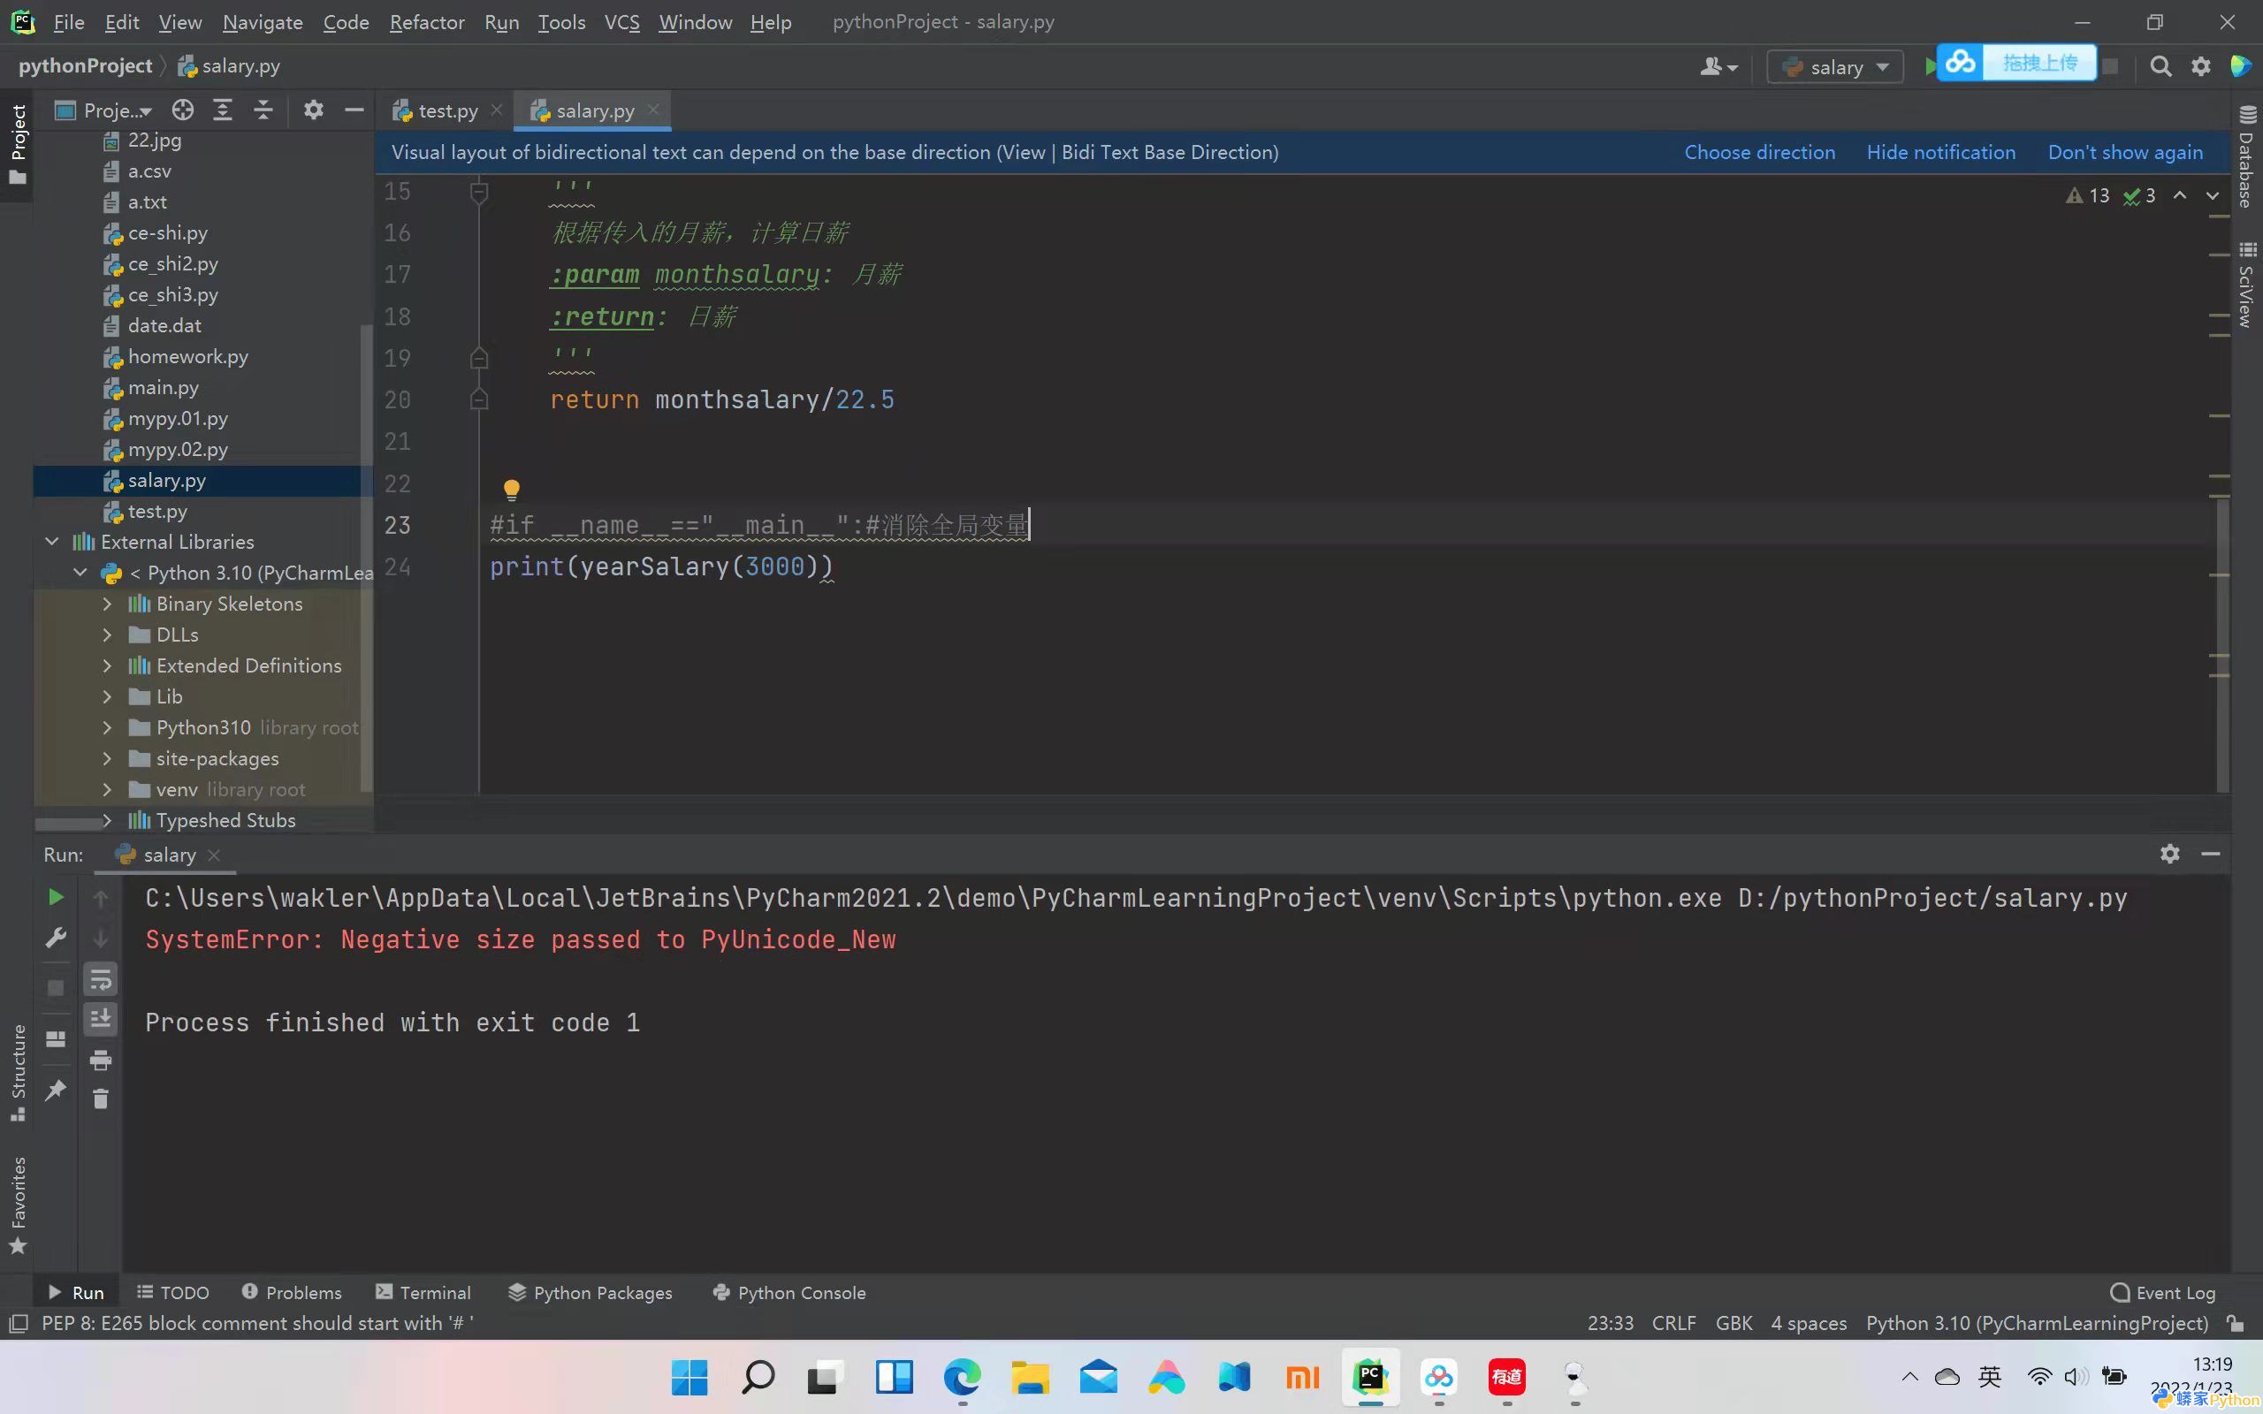Collapse the External Libraries node
This screenshot has width=2263, height=1414.
52,542
